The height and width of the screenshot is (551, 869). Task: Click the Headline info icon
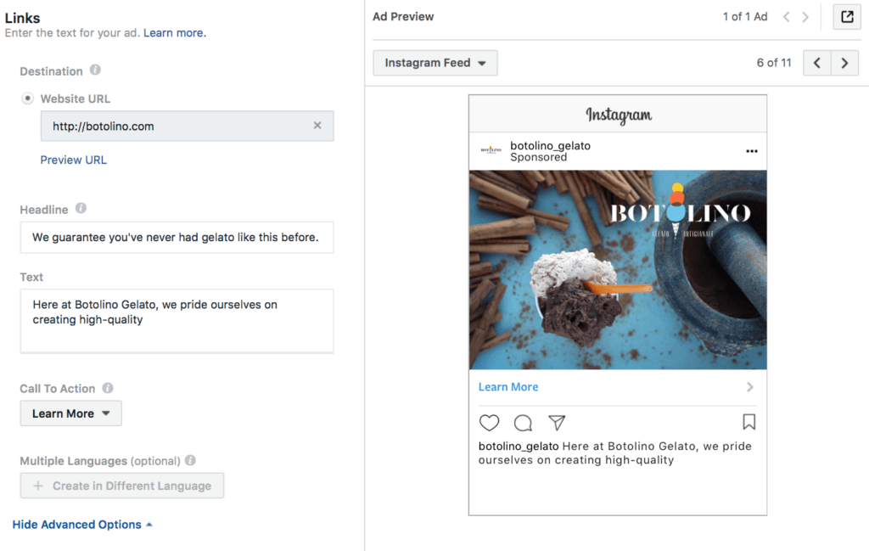point(81,209)
